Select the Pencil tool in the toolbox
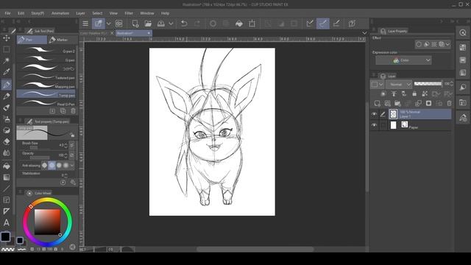Screen dimensions: 471x265 (x=7, y=96)
